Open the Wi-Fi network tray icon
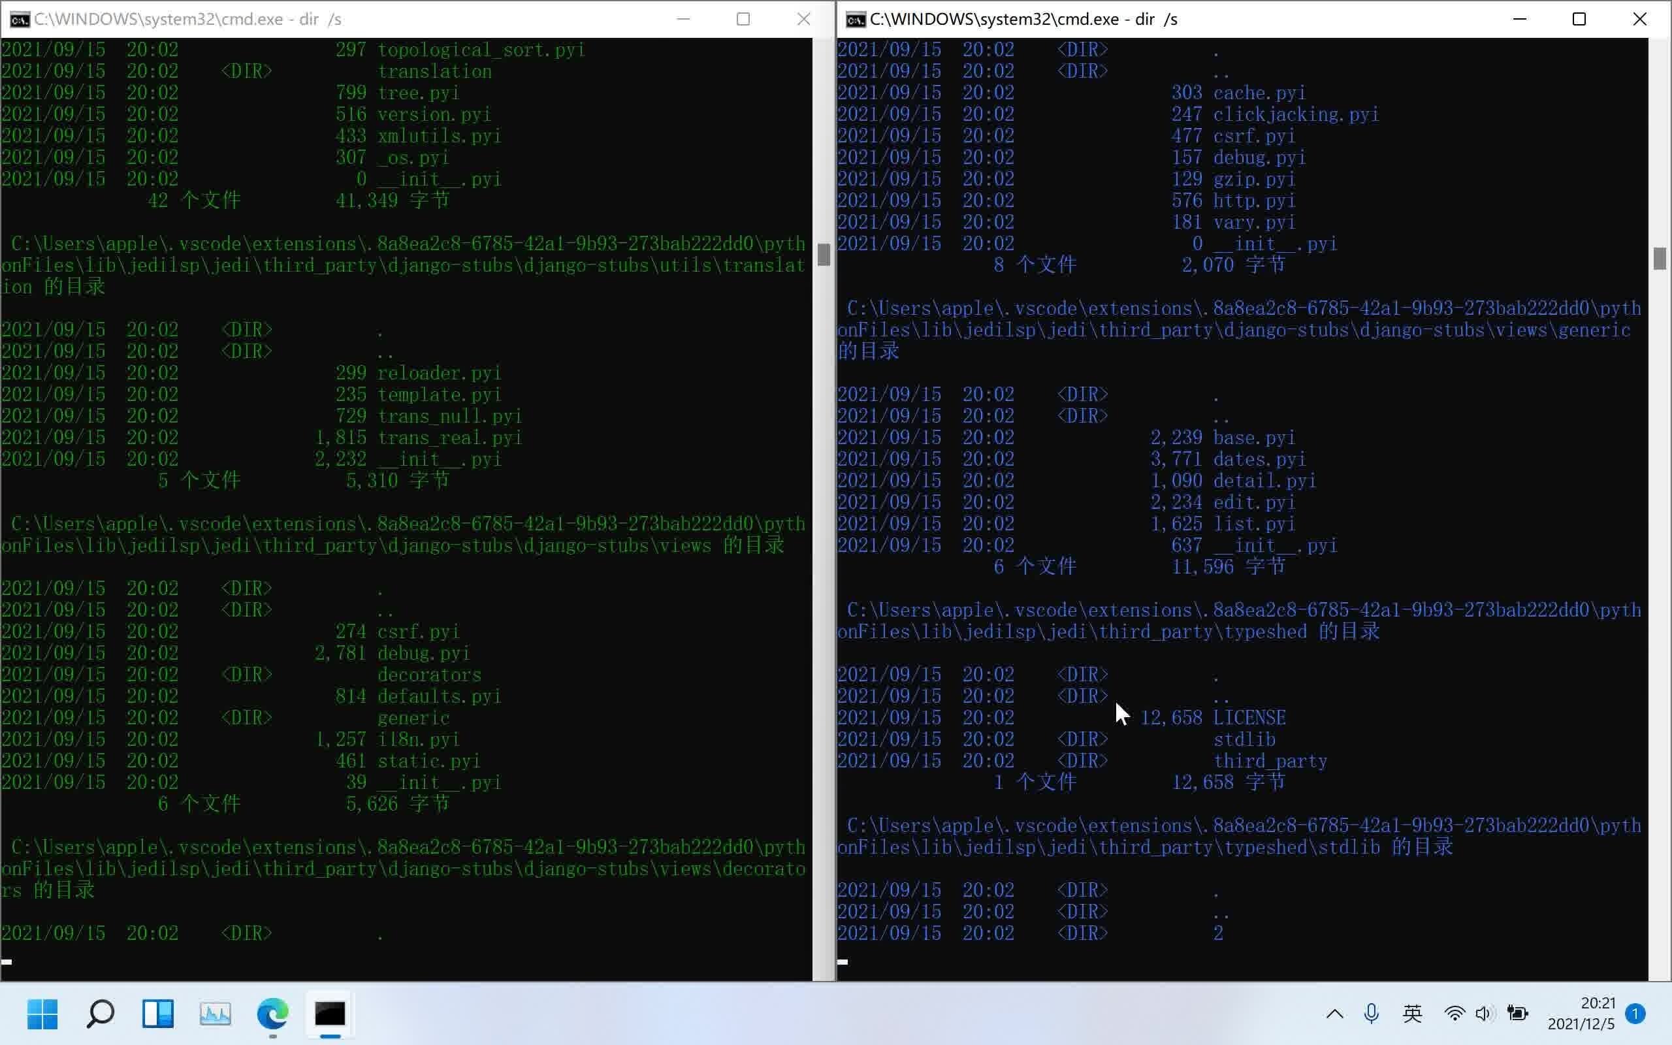 pyautogui.click(x=1455, y=1014)
